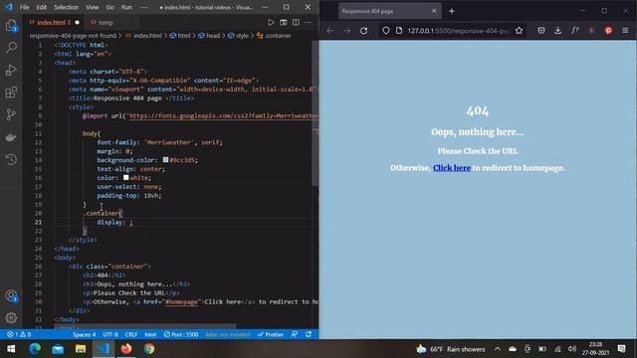Open the Extensions view in activity bar
The image size is (637, 358).
[11, 92]
